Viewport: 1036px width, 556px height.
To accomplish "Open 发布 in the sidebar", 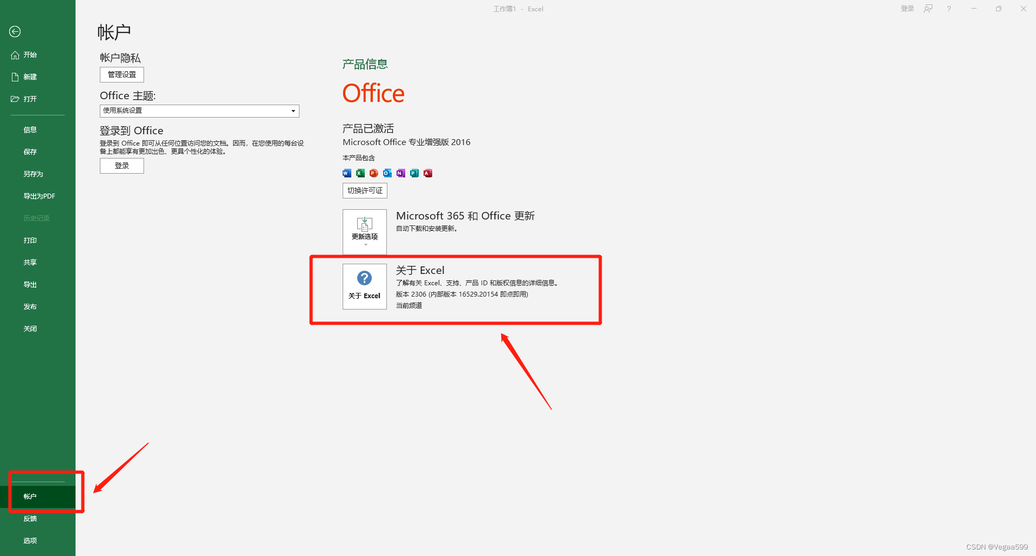I will click(x=38, y=307).
